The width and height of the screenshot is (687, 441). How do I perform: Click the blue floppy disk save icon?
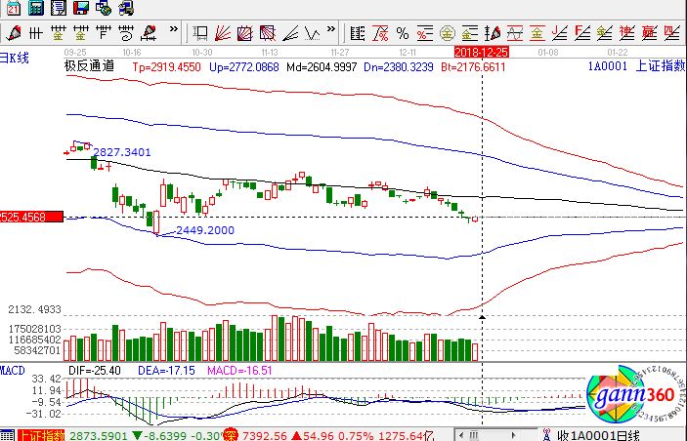click(80, 9)
